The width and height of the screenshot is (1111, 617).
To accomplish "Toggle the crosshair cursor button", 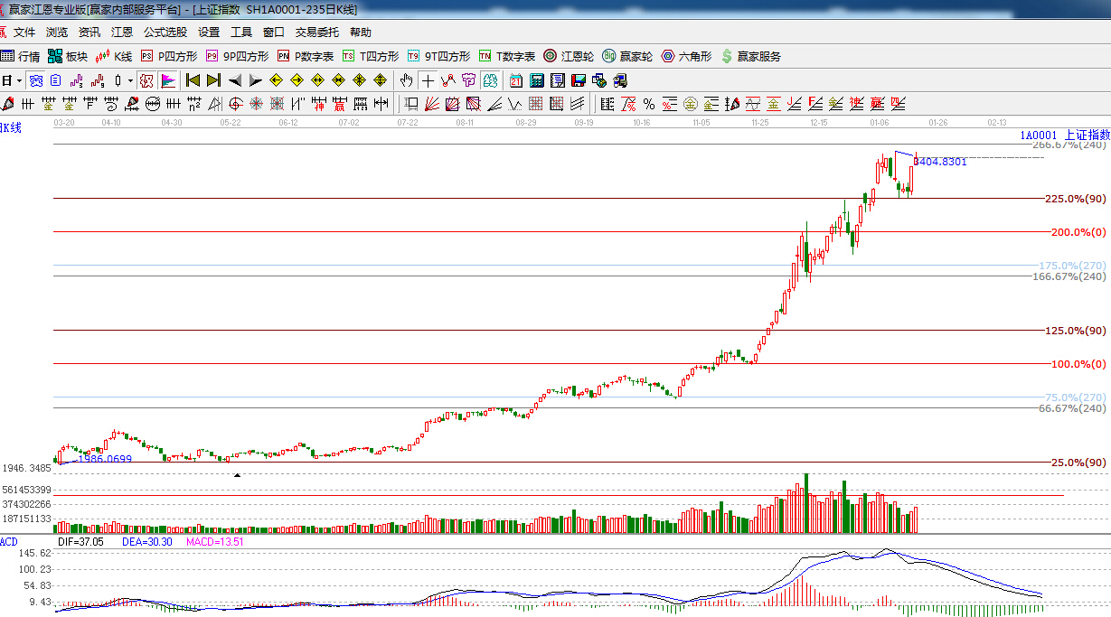I will click(427, 80).
